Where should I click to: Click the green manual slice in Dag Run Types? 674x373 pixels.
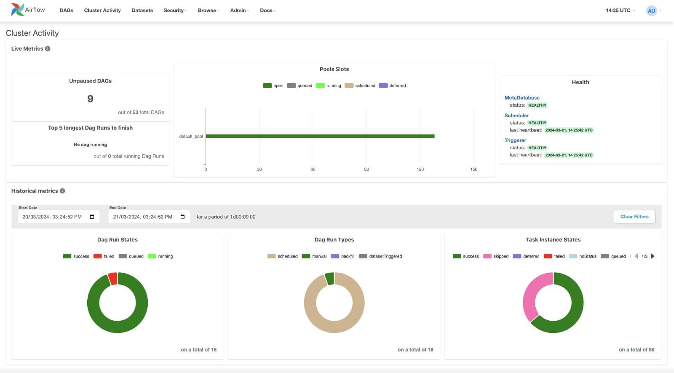tap(329, 278)
